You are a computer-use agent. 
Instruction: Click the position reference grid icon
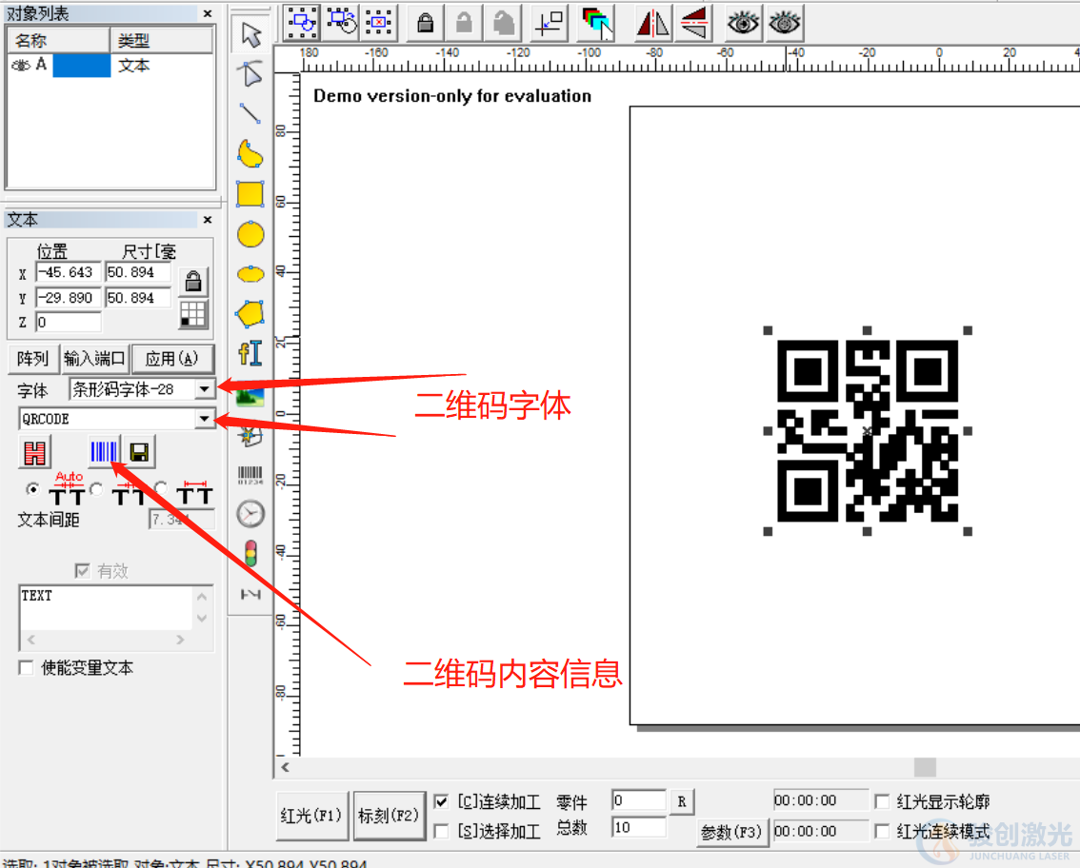[192, 315]
